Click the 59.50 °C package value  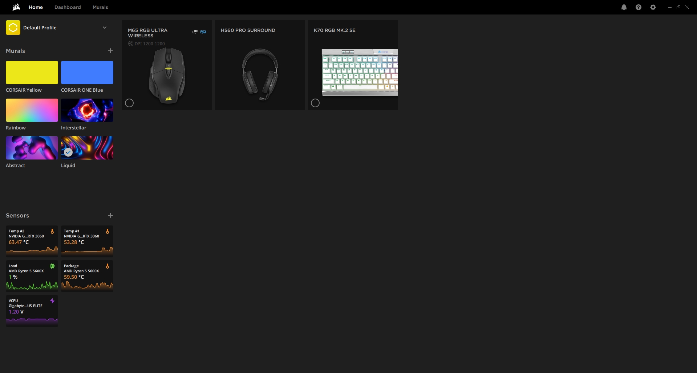point(74,277)
